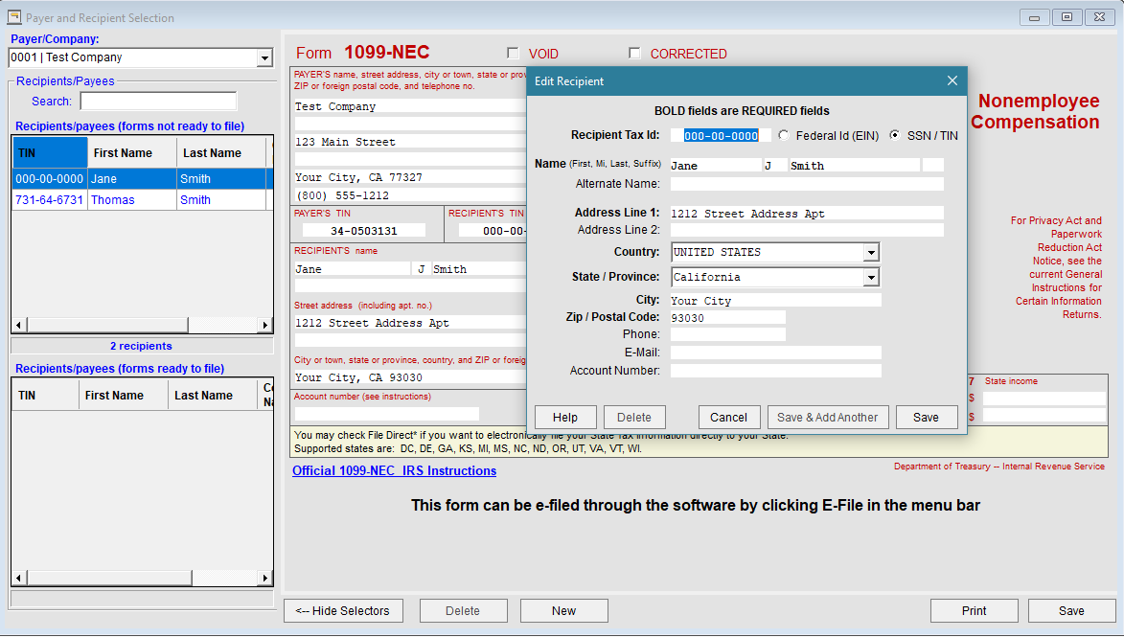
Task: Sort recipients by TIN column header
Action: pyautogui.click(x=50, y=152)
